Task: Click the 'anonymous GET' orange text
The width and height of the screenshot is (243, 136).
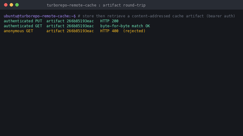Action: coord(18,31)
